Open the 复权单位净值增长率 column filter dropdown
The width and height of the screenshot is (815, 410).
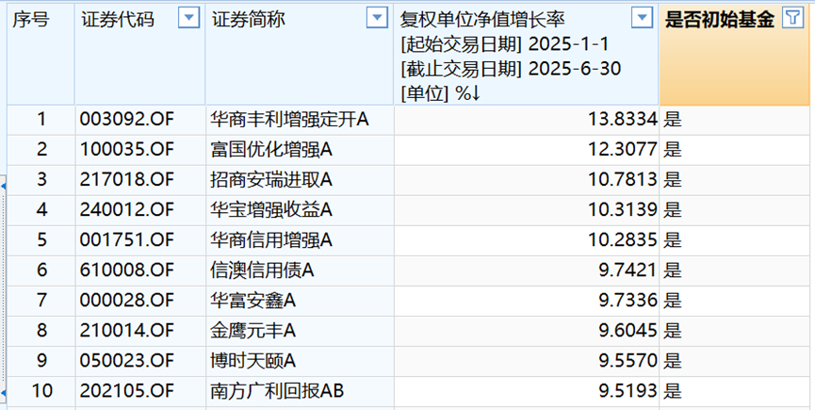coord(642,19)
